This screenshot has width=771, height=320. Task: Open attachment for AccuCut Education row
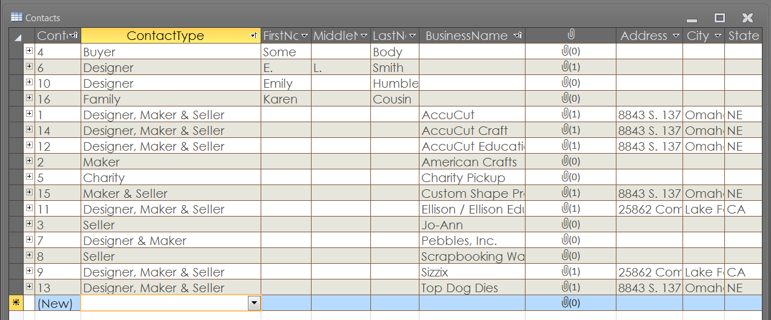[570, 146]
